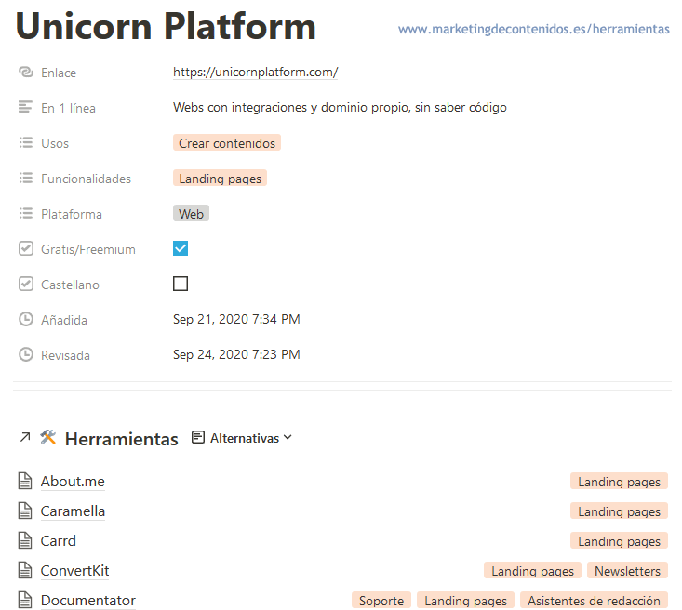Click the page icon of Documentator

[25, 600]
